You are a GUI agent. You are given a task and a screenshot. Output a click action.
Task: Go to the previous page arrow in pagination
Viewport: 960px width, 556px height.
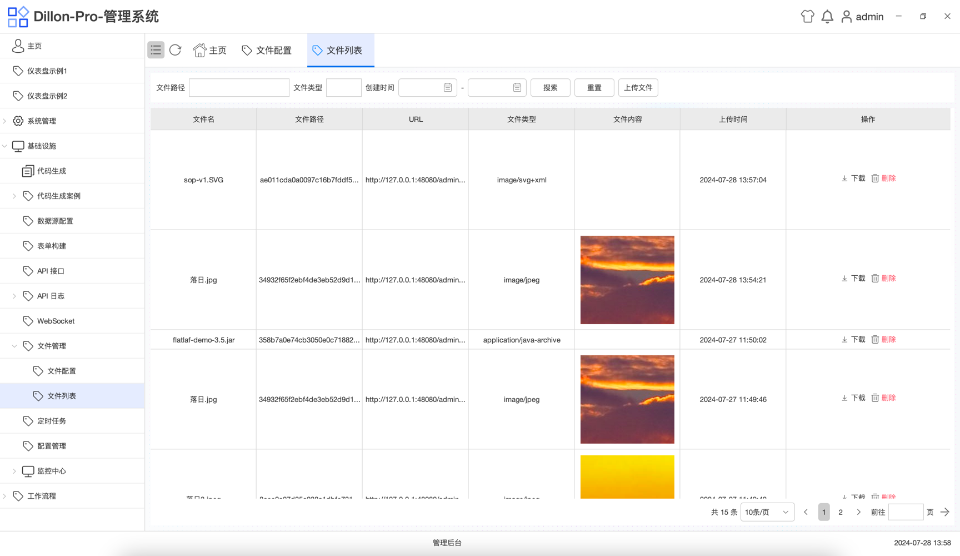point(806,512)
